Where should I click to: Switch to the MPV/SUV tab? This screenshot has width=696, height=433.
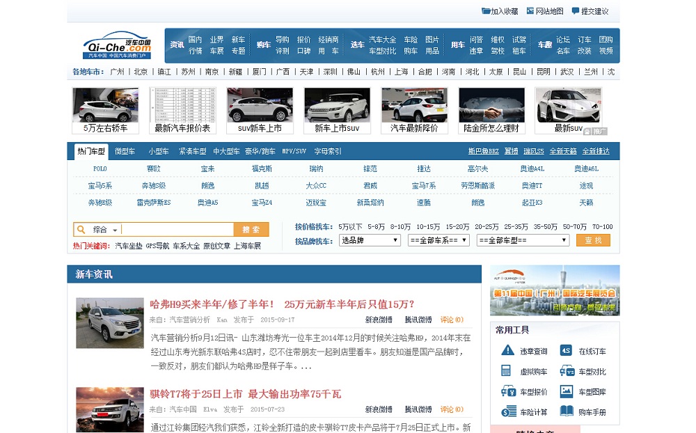[294, 152]
